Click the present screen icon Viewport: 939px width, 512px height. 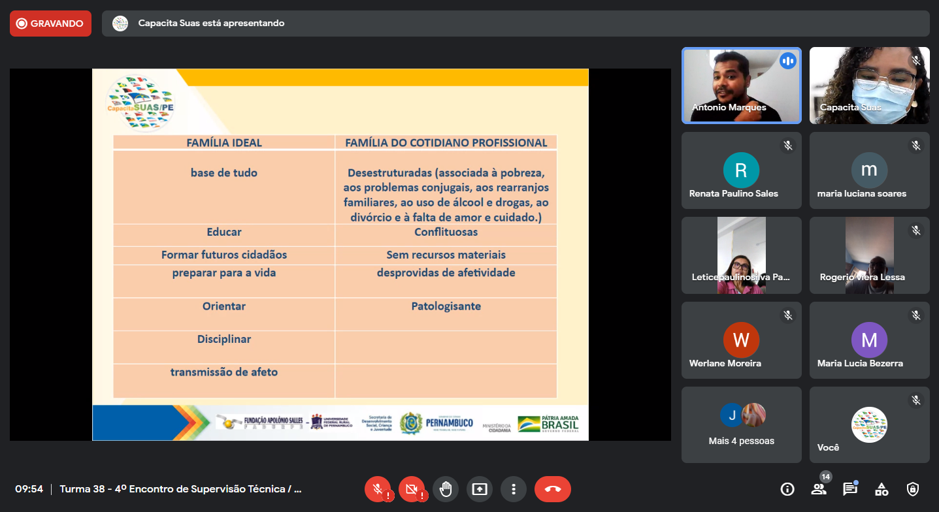coord(480,489)
